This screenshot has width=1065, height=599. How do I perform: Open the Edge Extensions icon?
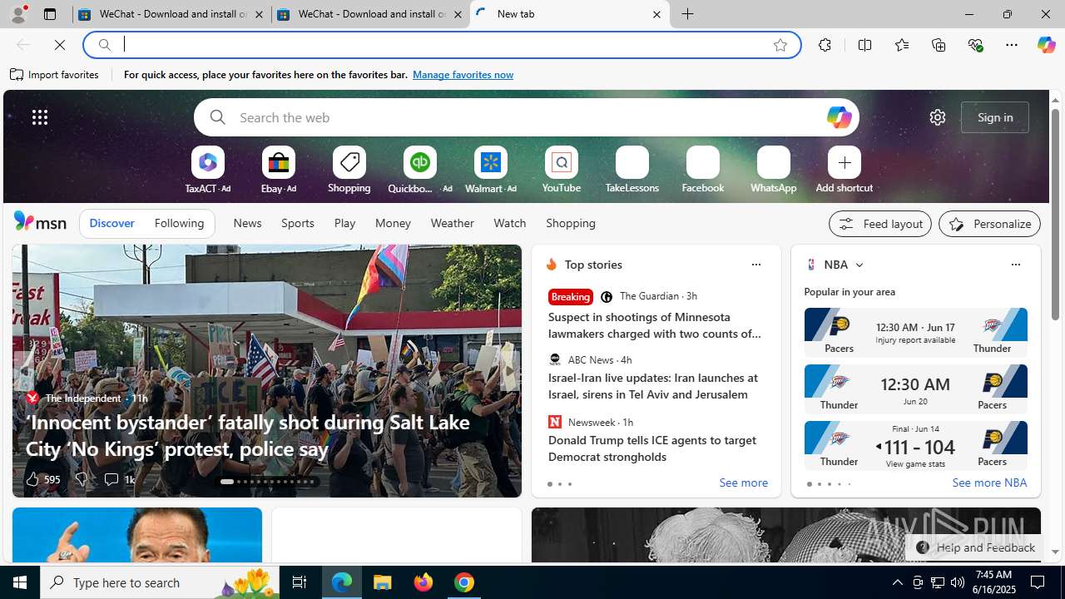tap(825, 45)
